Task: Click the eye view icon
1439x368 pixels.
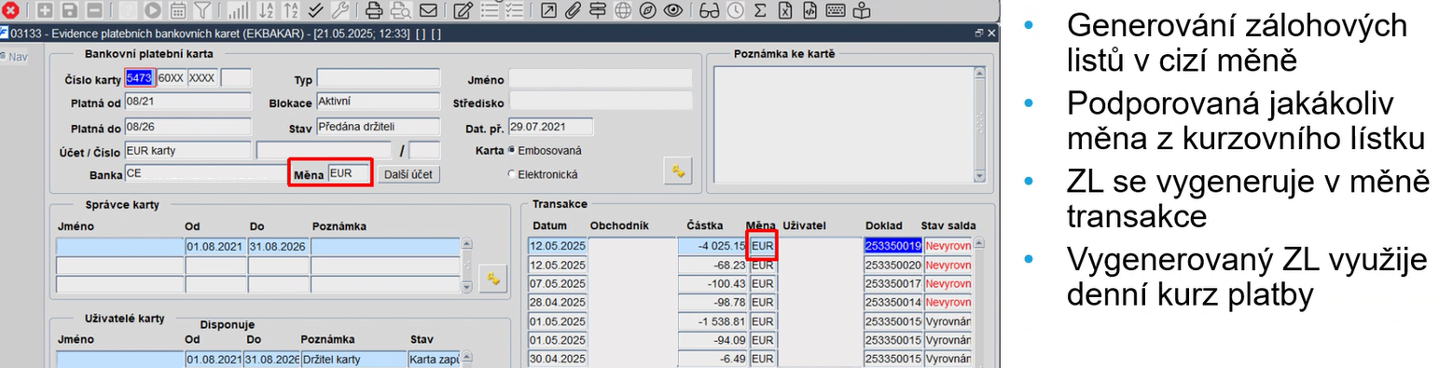Action: click(x=672, y=11)
